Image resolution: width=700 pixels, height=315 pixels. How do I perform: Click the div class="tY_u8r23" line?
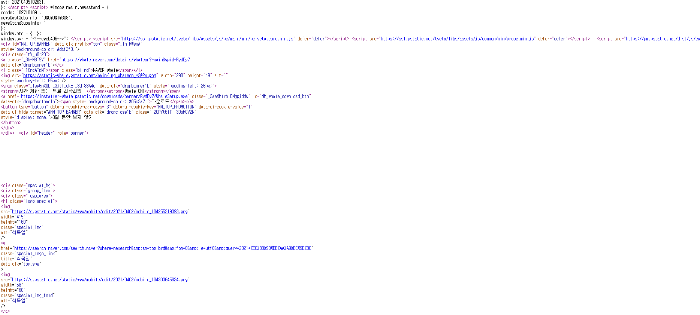(25, 55)
